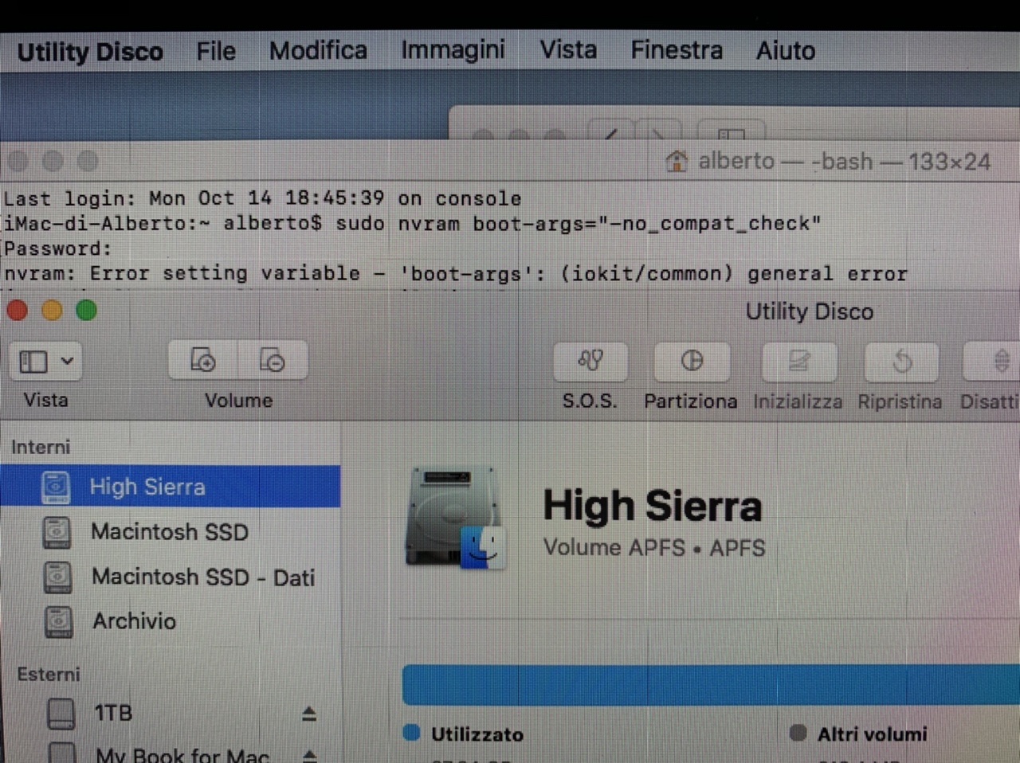
Task: Click the Password: prompt in Terminal
Action: click(58, 248)
